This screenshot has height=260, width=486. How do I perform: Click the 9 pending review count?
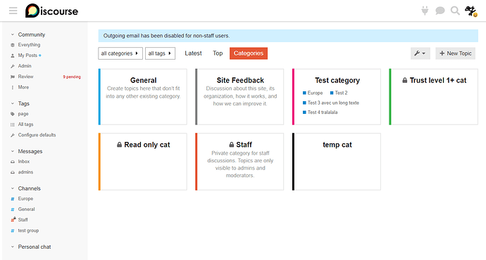coord(72,77)
